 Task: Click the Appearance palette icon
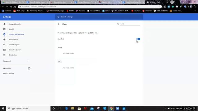coord(4,39)
